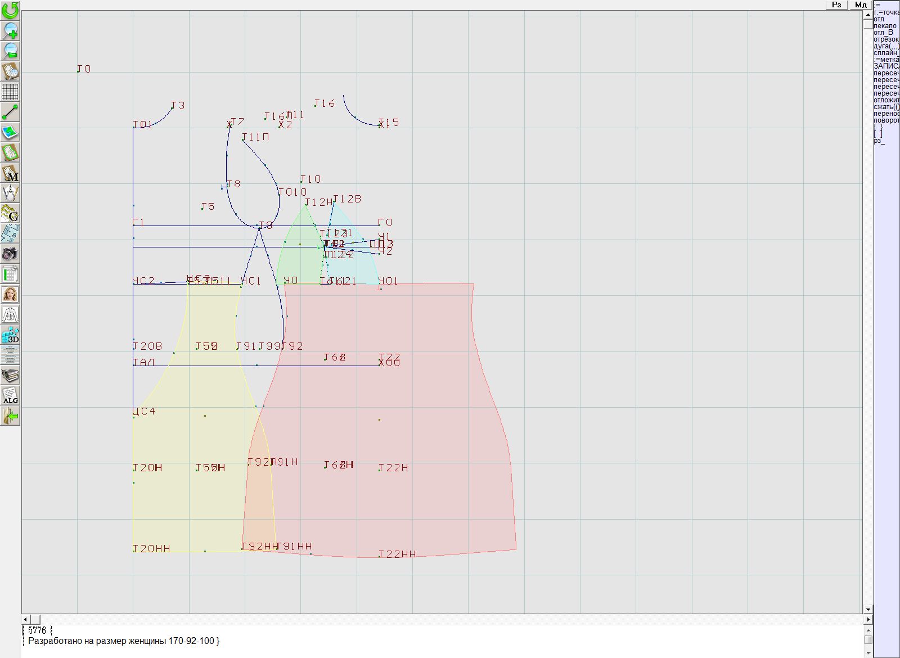
Task: Insert the дуга command from list
Action: pos(886,46)
